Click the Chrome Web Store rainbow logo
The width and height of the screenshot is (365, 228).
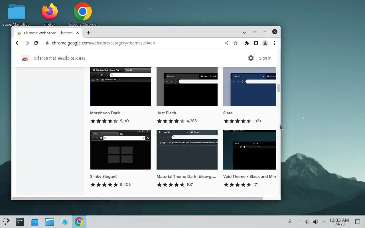(x=25, y=58)
